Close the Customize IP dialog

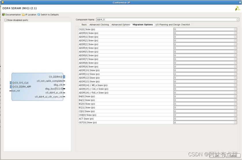click(x=240, y=3)
